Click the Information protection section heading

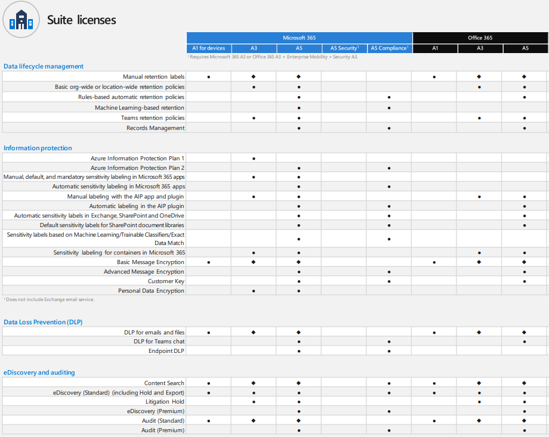click(38, 148)
